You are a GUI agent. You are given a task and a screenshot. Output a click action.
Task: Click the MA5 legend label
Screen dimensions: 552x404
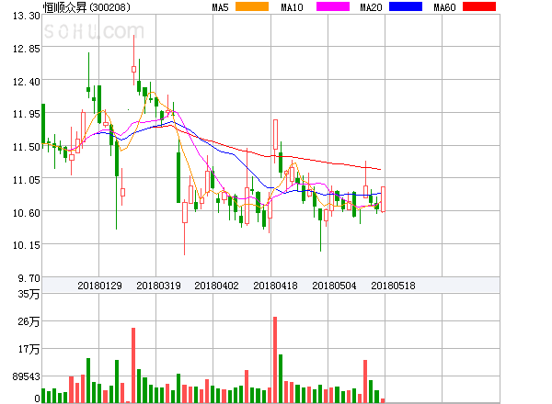click(x=221, y=7)
